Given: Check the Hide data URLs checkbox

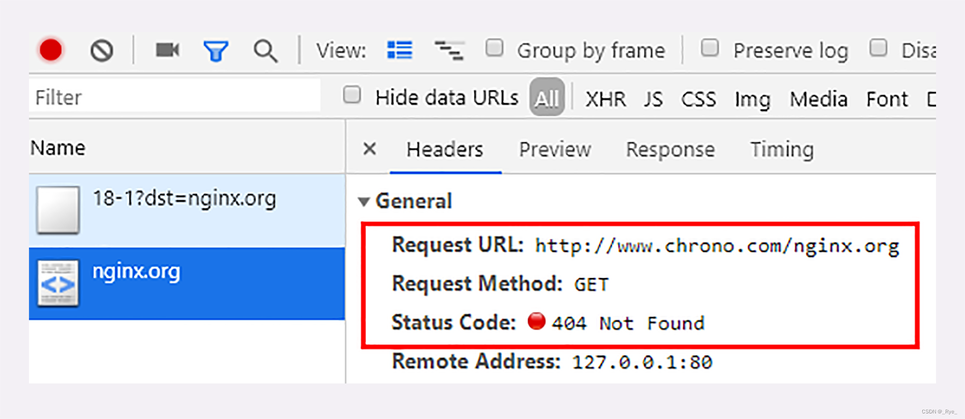Looking at the screenshot, I should pyautogui.click(x=352, y=95).
